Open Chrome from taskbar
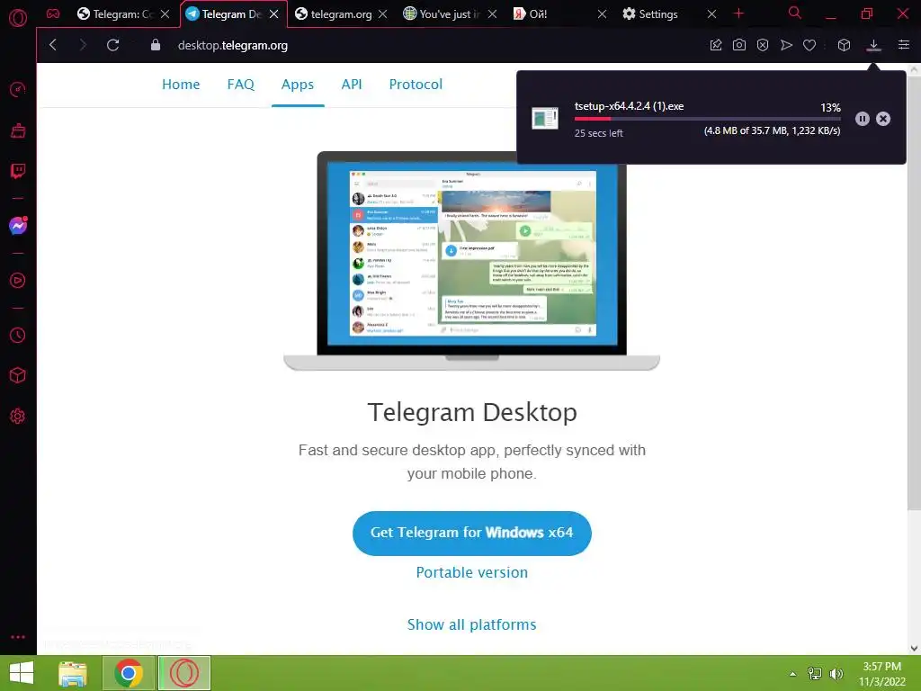The height and width of the screenshot is (691, 921). coord(129,673)
